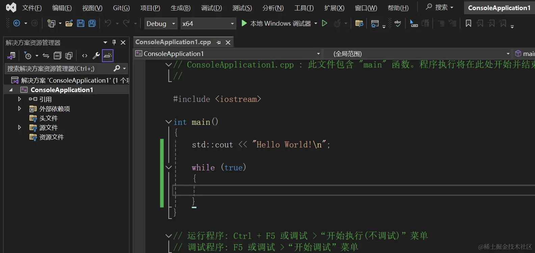Open the dropdown arrow beside New Project
The image size is (535, 253).
tap(60, 24)
